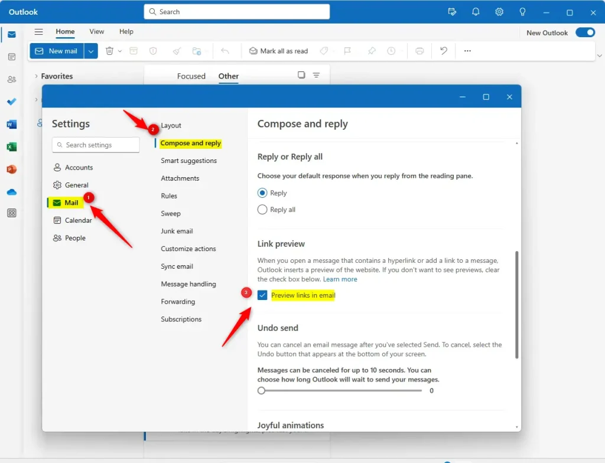The height and width of the screenshot is (463, 605).
Task: Uncheck Preview links in email
Action: coord(262,295)
